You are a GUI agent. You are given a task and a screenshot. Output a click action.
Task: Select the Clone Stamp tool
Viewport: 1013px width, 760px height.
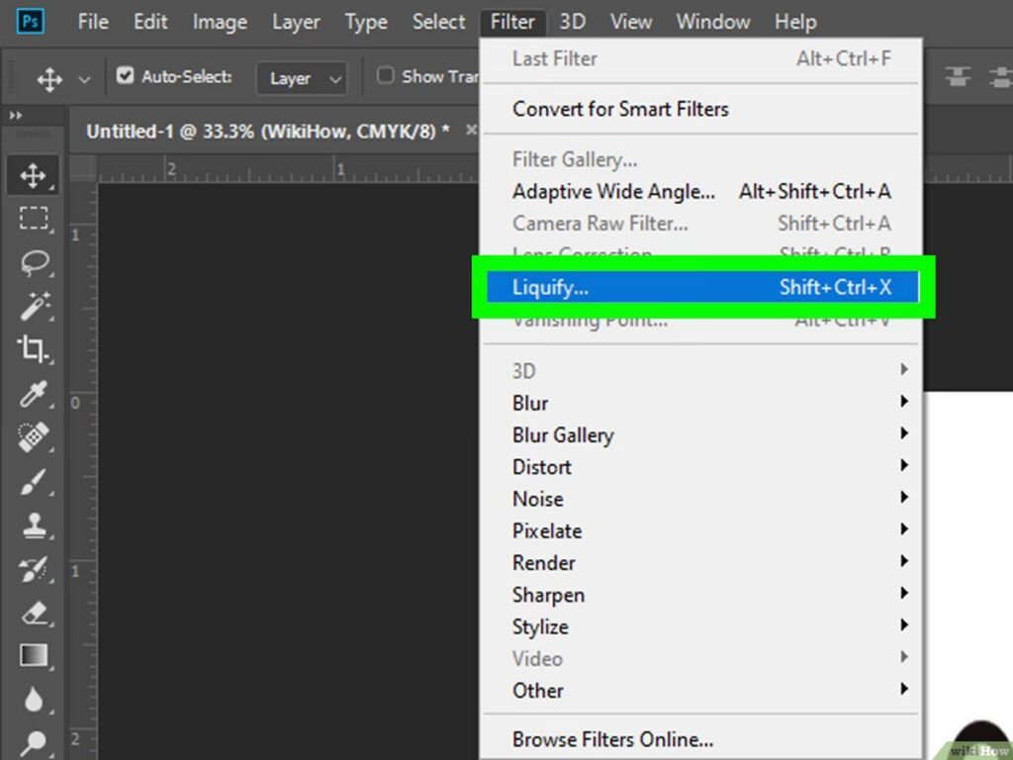[34, 524]
